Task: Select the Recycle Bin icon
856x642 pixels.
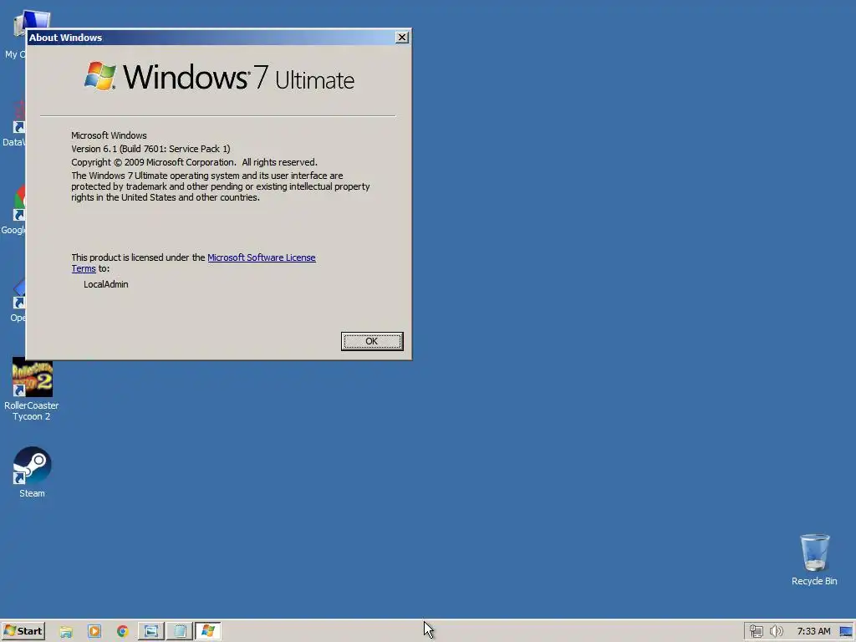Action: pyautogui.click(x=814, y=559)
